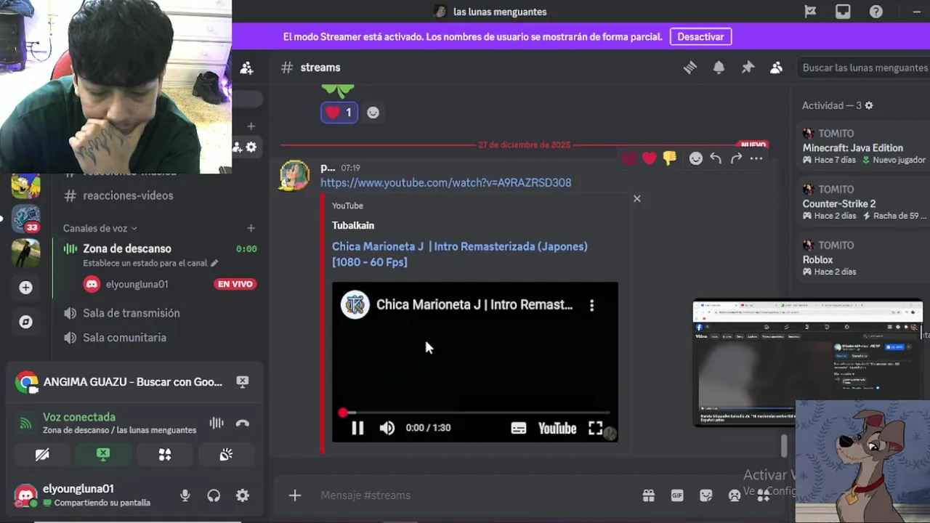Click Desactivar streamer mode button

700,36
